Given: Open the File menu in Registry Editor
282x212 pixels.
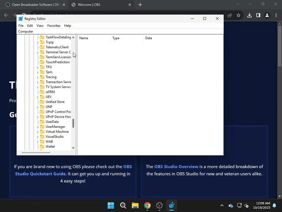Looking at the screenshot, I should [21, 26].
